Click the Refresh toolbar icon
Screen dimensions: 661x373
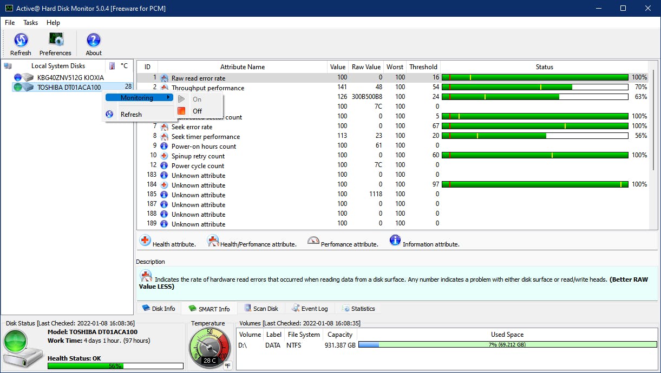pyautogui.click(x=21, y=40)
